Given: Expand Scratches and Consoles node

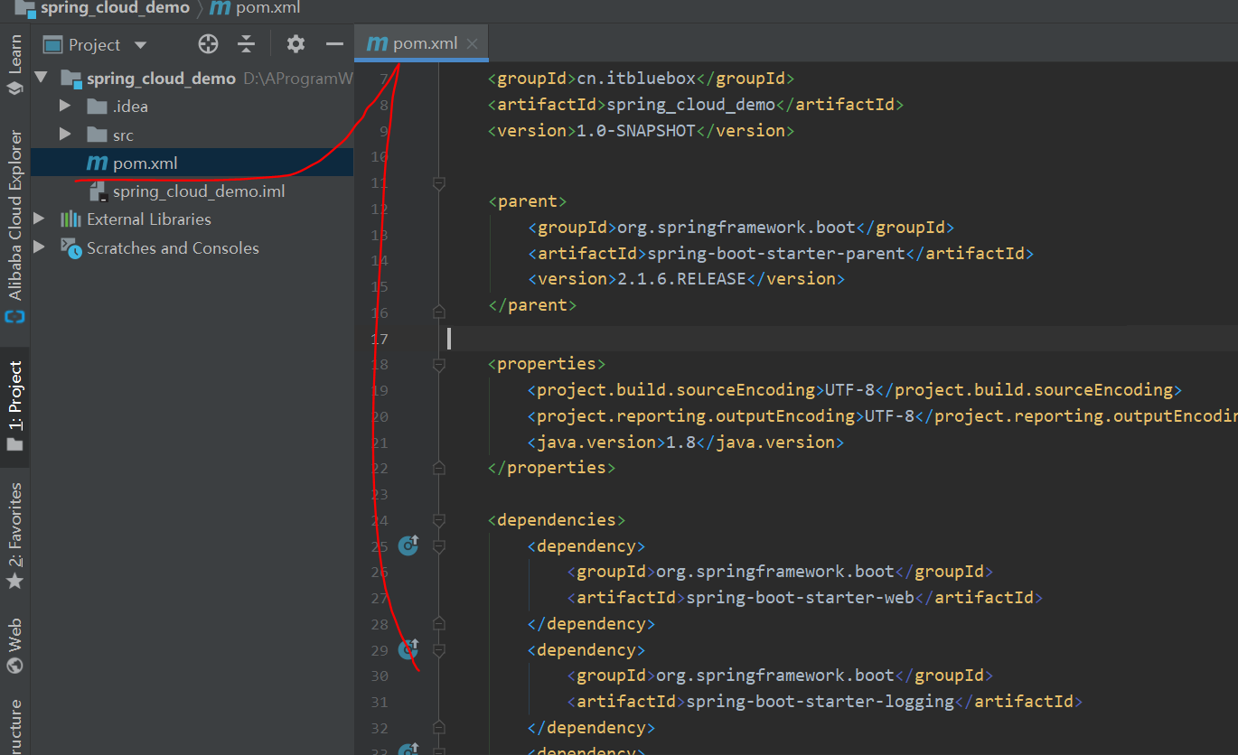Looking at the screenshot, I should (39, 247).
